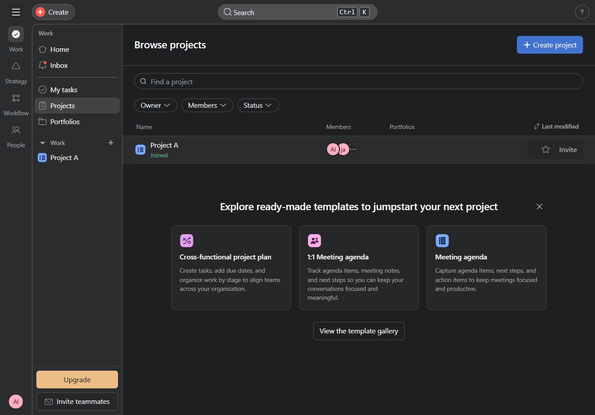Add item with Work section plus icon
595x415 pixels.
(111, 143)
